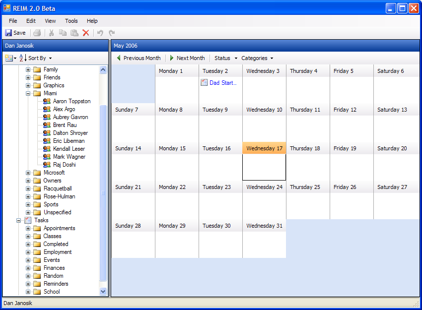Click the Next Month button label
Screen dimensions: 422x310
[191, 58]
